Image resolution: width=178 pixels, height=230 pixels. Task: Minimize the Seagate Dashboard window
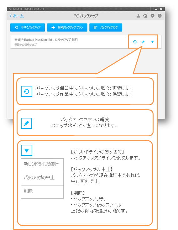[x=156, y=9]
